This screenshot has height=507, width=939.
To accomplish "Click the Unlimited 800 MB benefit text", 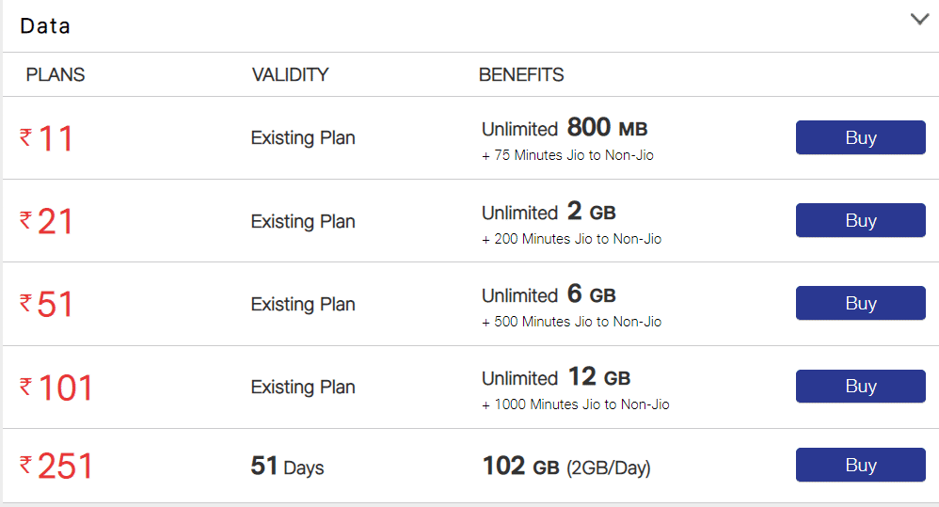I will [565, 129].
